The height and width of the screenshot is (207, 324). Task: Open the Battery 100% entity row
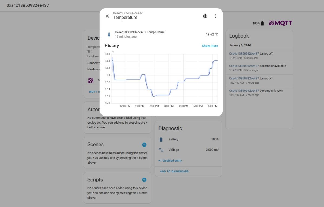188,140
